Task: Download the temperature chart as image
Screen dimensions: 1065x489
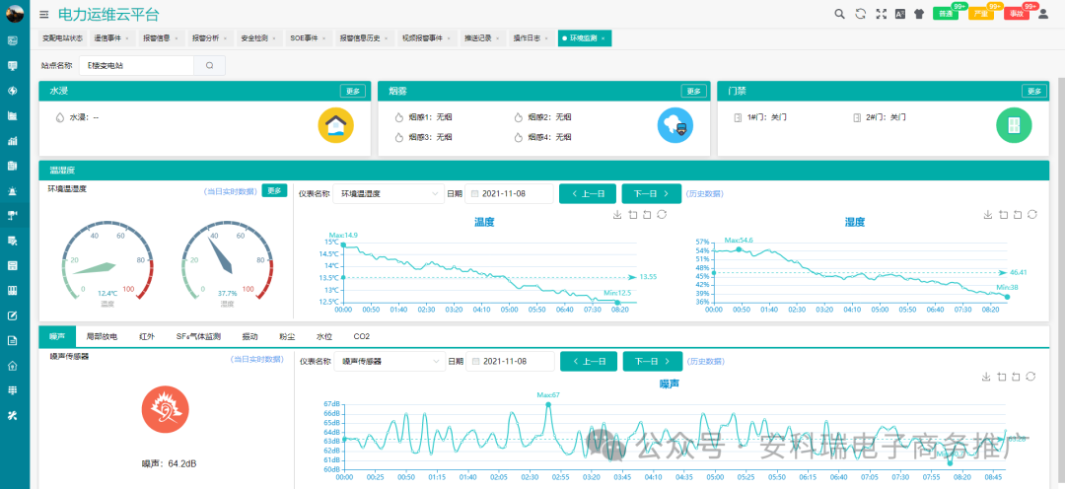Action: tap(617, 214)
